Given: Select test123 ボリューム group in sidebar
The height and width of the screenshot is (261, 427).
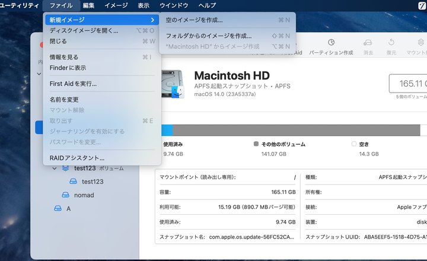Looking at the screenshot, I should click(88, 168).
